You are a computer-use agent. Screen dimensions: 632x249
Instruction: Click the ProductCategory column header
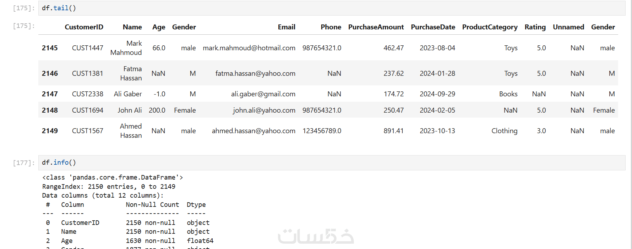(490, 27)
